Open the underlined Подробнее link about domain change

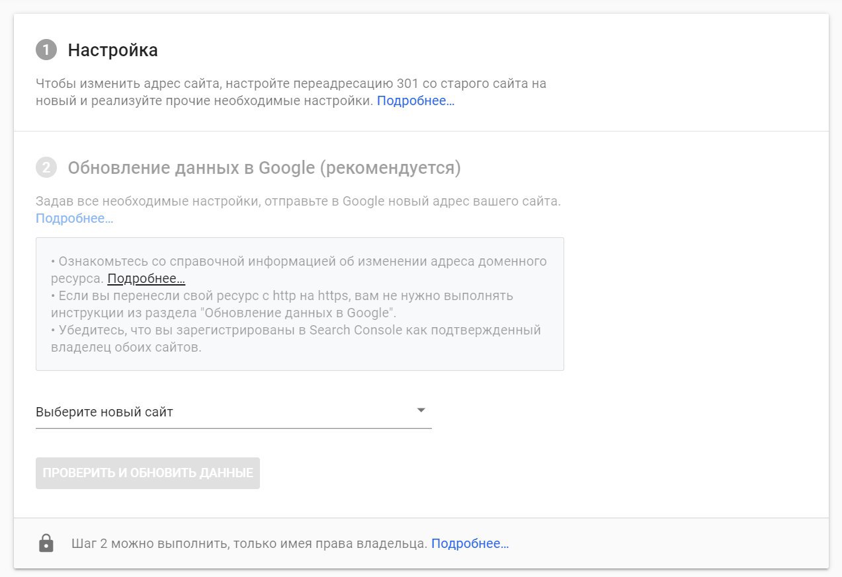[x=146, y=278]
